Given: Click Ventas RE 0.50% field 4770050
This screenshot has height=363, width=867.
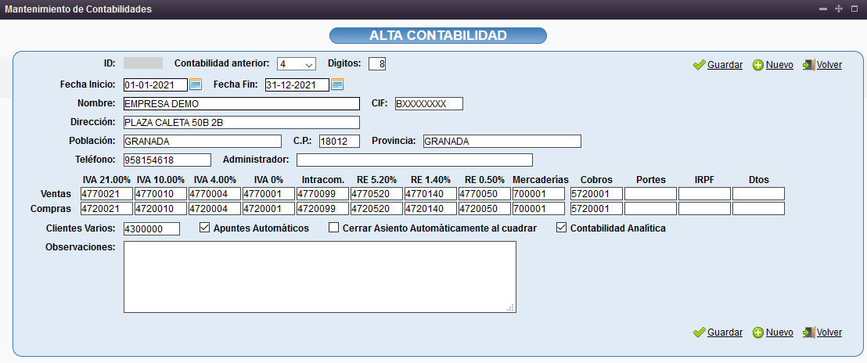Looking at the screenshot, I should [x=485, y=194].
